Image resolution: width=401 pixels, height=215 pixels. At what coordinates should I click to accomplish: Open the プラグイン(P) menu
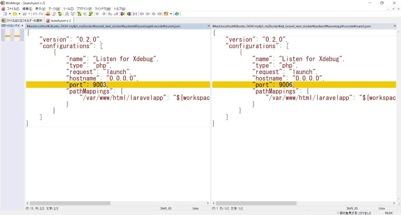[x=84, y=9]
